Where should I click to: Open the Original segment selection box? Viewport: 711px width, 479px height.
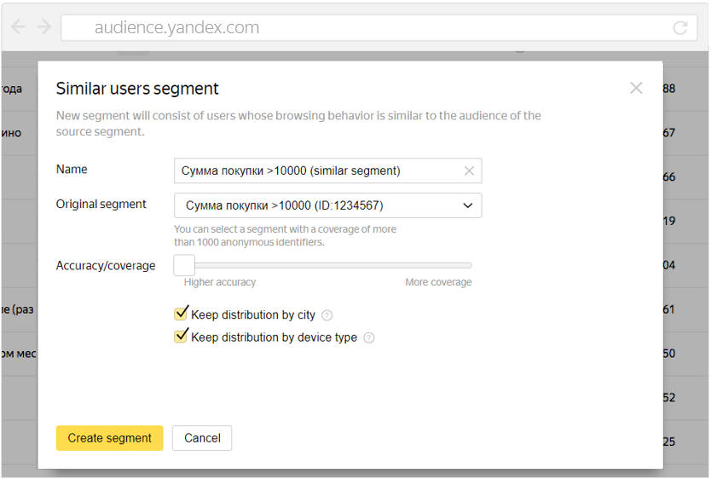pos(315,205)
